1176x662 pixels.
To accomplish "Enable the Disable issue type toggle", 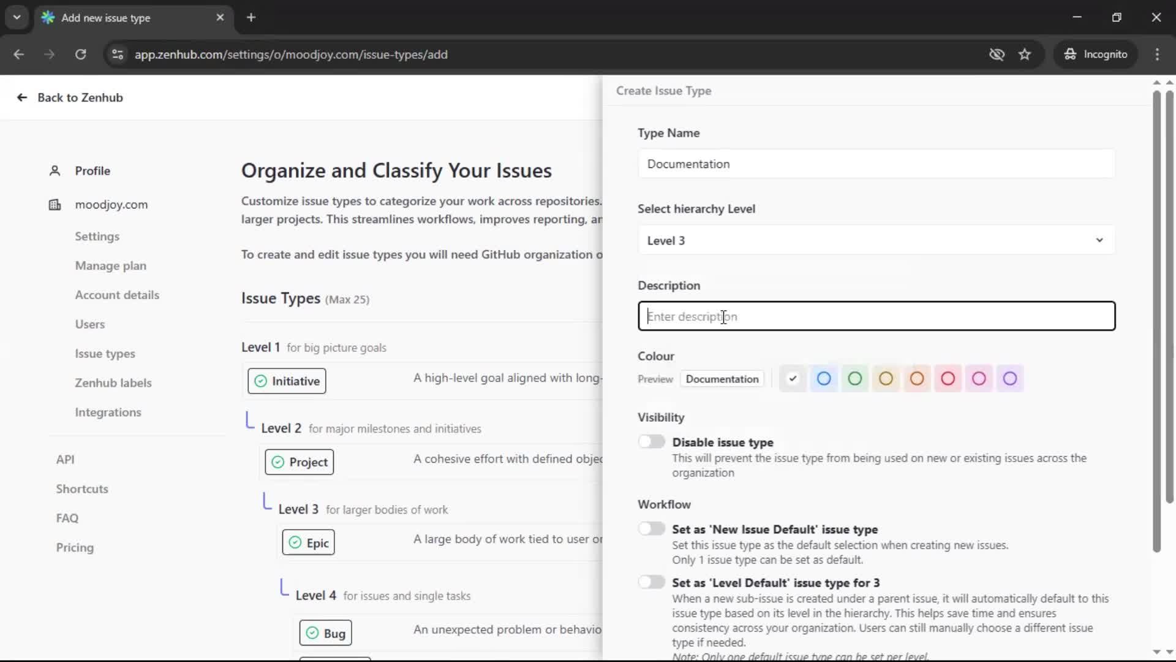I will (x=652, y=441).
